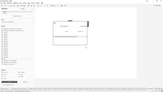
Task: Select the Blank object
Action: pos(21,74)
